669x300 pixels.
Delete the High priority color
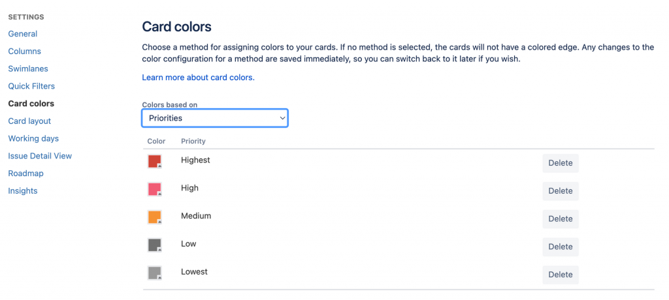click(x=560, y=191)
